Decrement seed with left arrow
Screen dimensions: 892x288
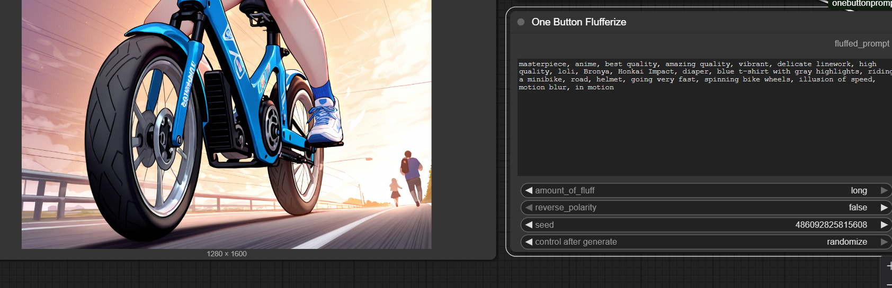(x=529, y=225)
